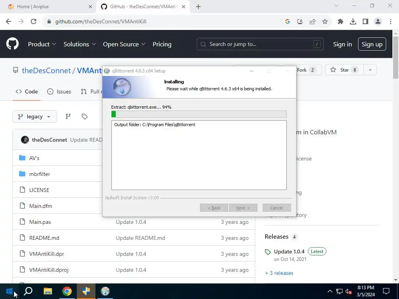The width and height of the screenshot is (399, 299).
Task: Open Windows Start menu
Action: [x=9, y=291]
